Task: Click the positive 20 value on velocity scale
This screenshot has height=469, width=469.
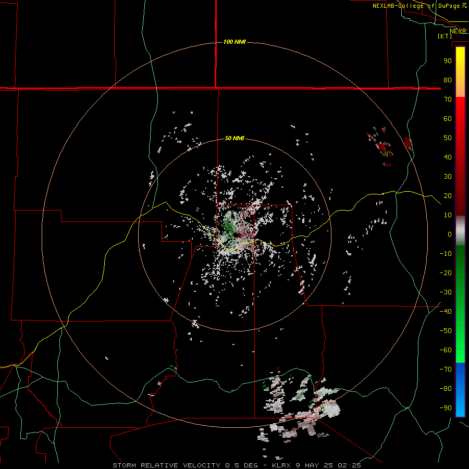Action: tap(448, 195)
